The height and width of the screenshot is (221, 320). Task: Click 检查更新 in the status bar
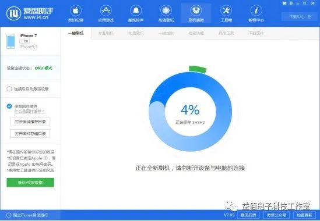pos(304,215)
